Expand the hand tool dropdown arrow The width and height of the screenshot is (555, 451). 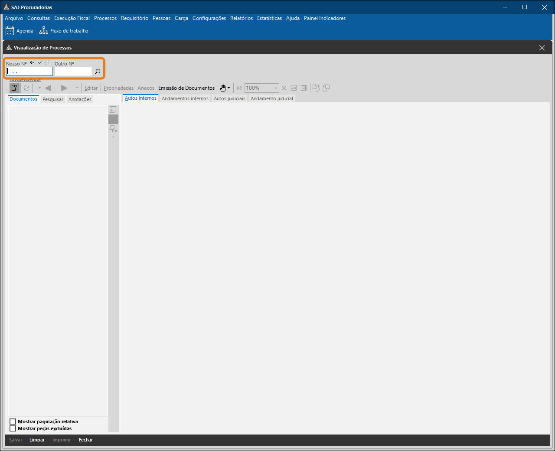click(229, 88)
